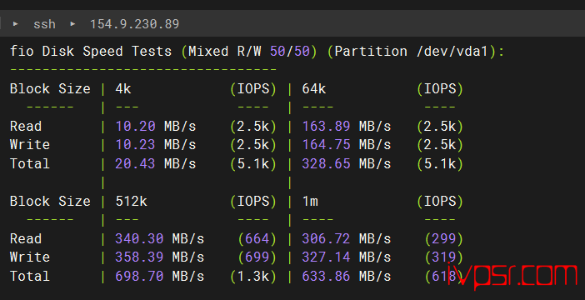The width and height of the screenshot is (585, 300).
Task: Click the arrow before ssh breadcrumb
Action: click(15, 24)
